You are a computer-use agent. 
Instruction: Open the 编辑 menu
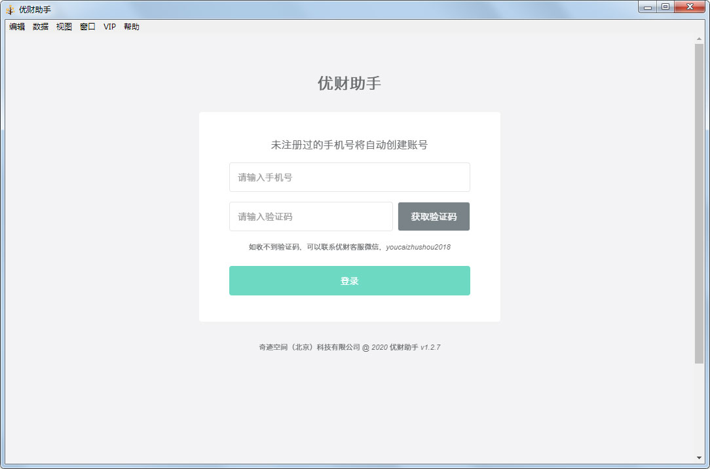point(16,27)
